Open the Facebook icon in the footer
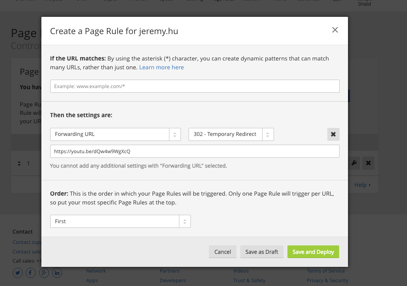The height and width of the screenshot is (286, 407). (x=31, y=273)
